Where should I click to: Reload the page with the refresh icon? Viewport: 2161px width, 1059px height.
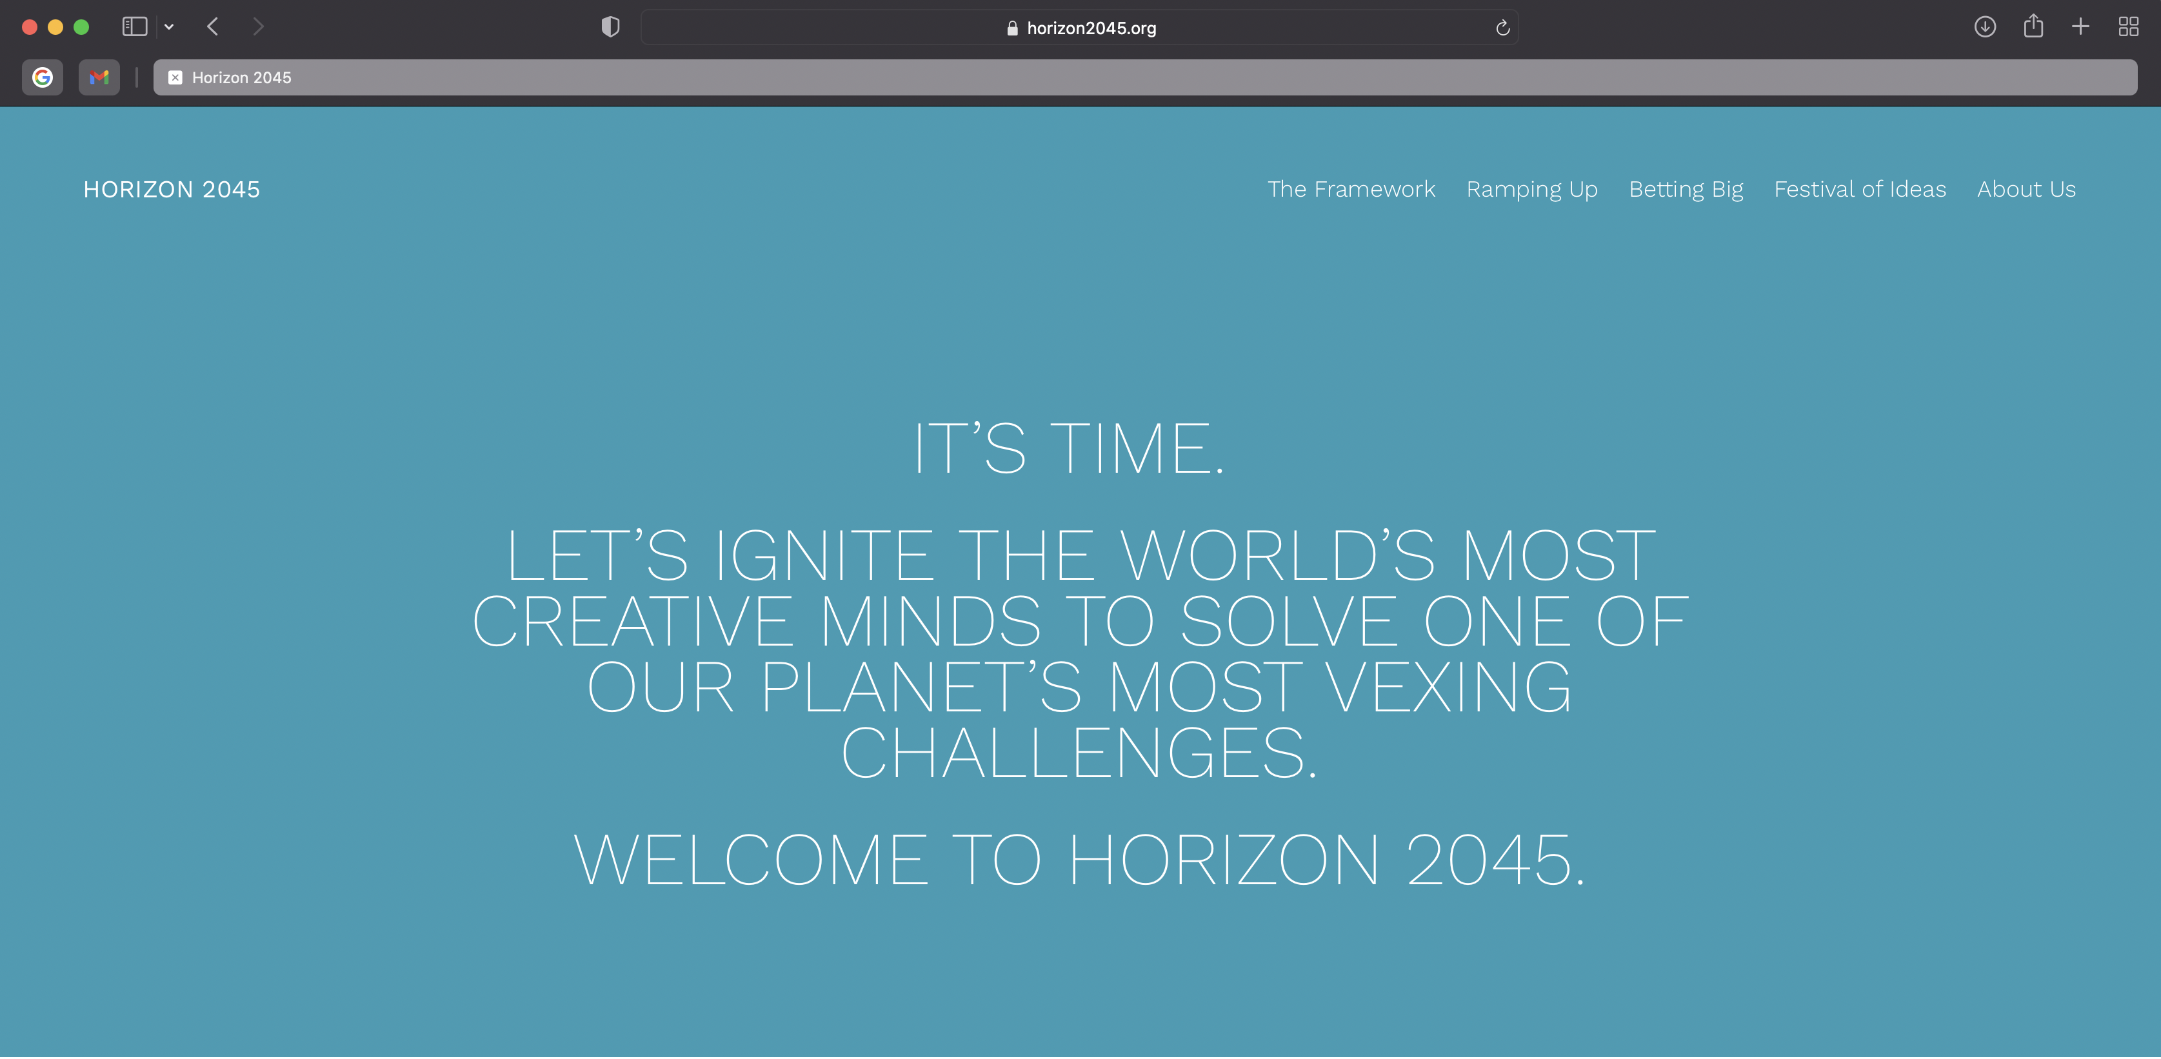point(1502,28)
